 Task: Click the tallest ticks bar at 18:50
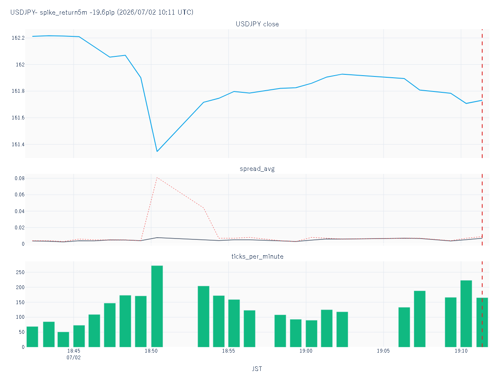point(157,306)
